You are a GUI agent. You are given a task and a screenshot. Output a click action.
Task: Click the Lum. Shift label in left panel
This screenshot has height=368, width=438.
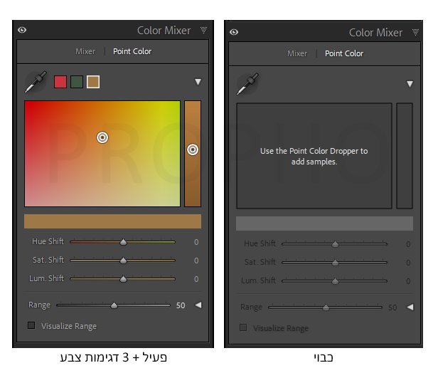[x=46, y=278]
